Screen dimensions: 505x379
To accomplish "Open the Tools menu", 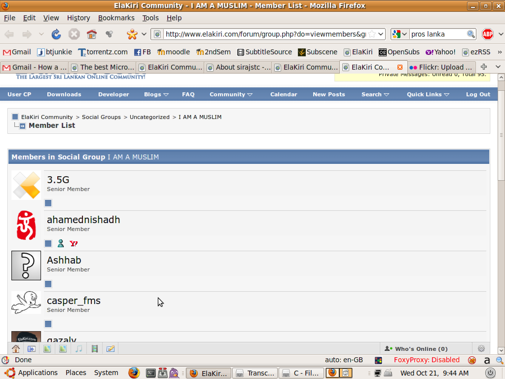I will (x=150, y=18).
